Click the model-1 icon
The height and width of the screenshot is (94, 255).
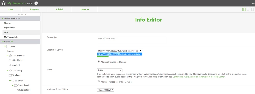[x=10, y=65]
